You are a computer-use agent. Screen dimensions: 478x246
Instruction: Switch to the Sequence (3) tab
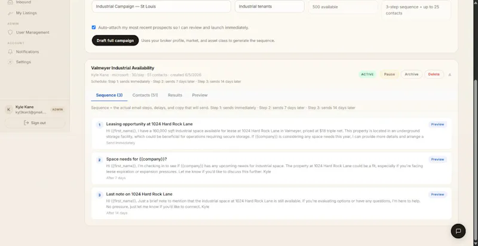(109, 96)
